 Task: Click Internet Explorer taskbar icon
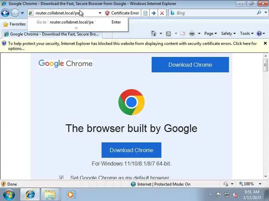(30, 195)
